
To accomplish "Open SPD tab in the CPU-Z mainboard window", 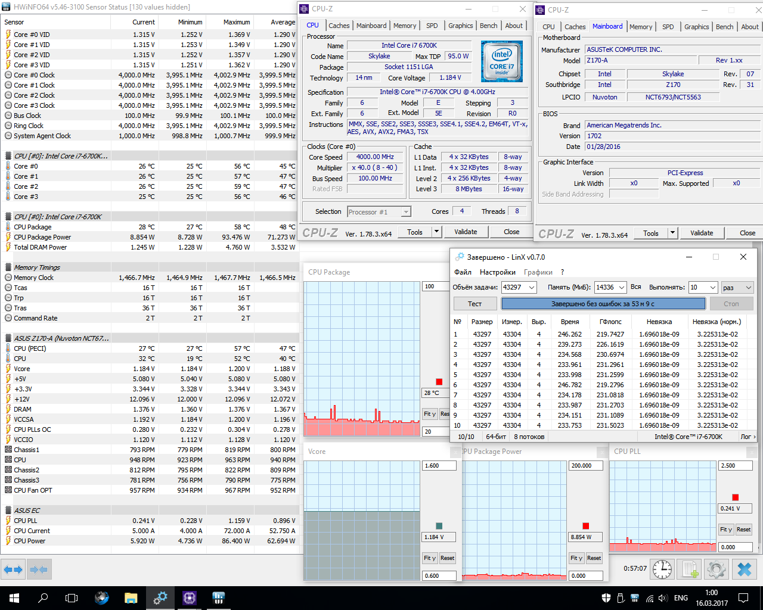I will pyautogui.click(x=668, y=27).
